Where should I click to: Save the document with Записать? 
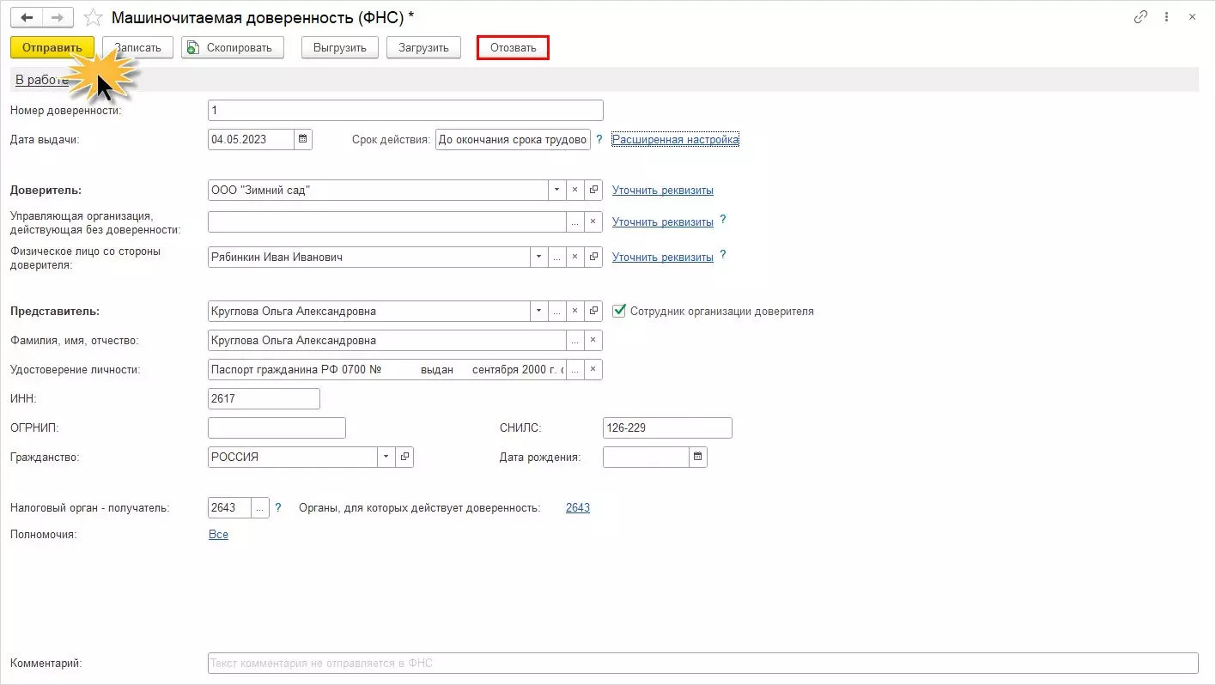pos(137,47)
